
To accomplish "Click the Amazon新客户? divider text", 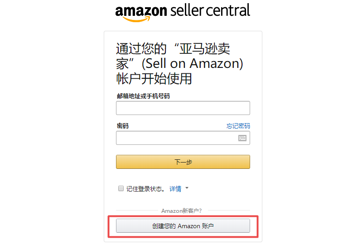I will point(182,211).
